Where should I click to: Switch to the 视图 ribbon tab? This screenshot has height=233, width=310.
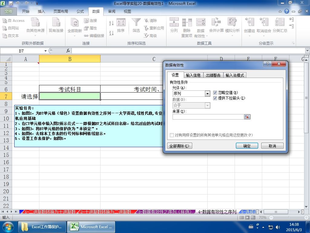point(127,12)
